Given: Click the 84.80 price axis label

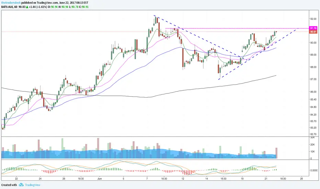Looking at the screenshot, I should 313,107.
